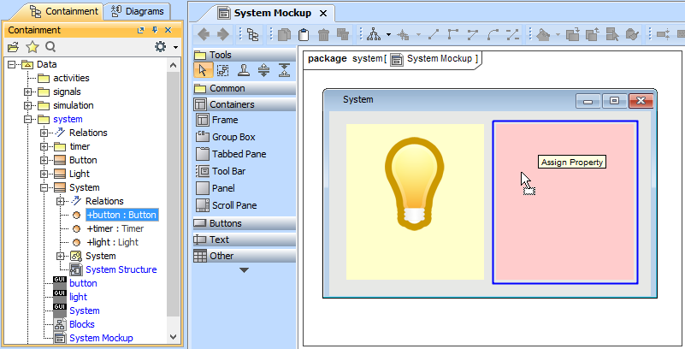Collapse the Data root node

coord(11,64)
